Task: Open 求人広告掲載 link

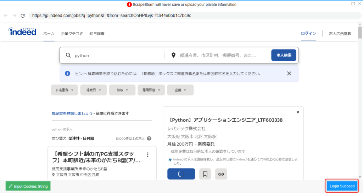Action: pyautogui.click(x=340, y=34)
